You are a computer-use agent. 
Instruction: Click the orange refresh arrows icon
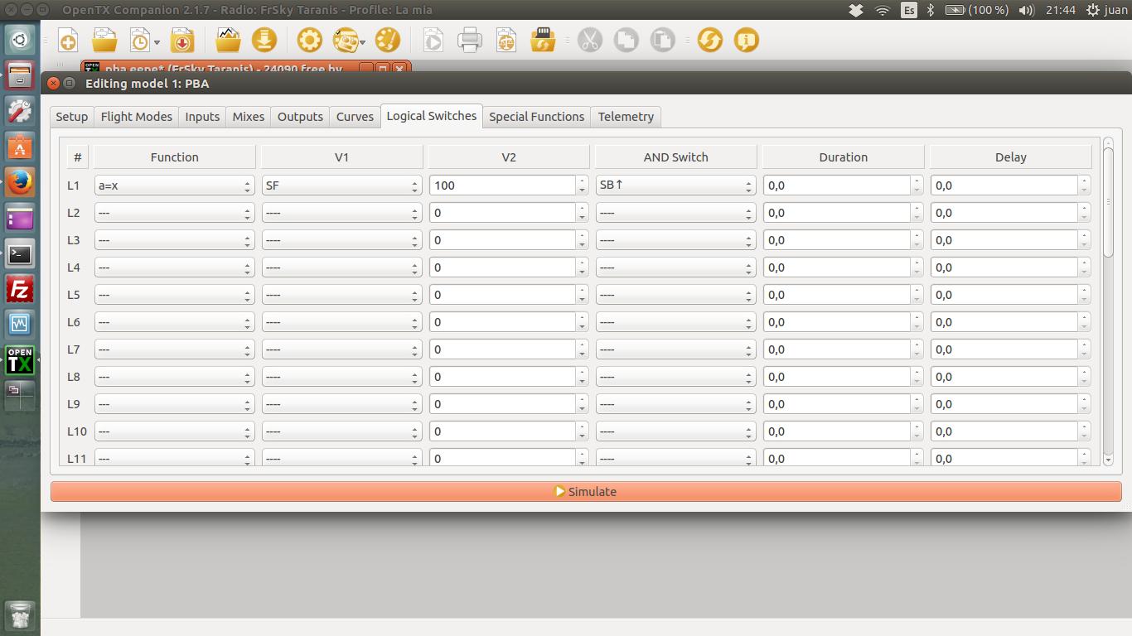pos(709,41)
